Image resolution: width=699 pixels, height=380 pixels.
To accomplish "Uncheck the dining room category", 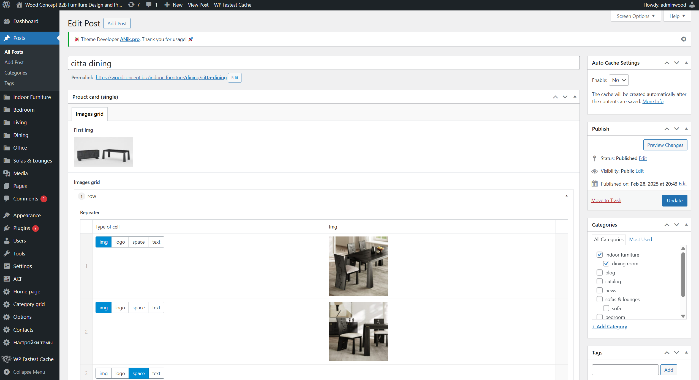I will pyautogui.click(x=606, y=263).
